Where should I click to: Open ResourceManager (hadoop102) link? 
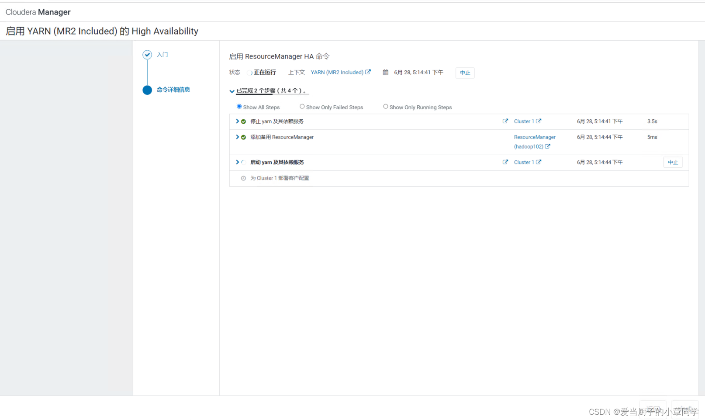point(535,142)
